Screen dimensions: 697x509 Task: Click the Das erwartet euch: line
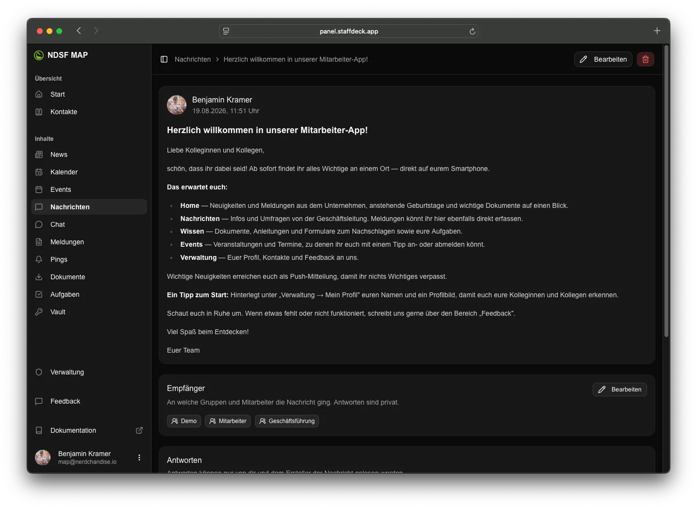click(197, 187)
